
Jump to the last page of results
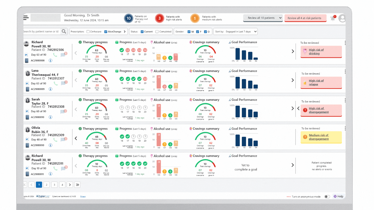[77, 185]
